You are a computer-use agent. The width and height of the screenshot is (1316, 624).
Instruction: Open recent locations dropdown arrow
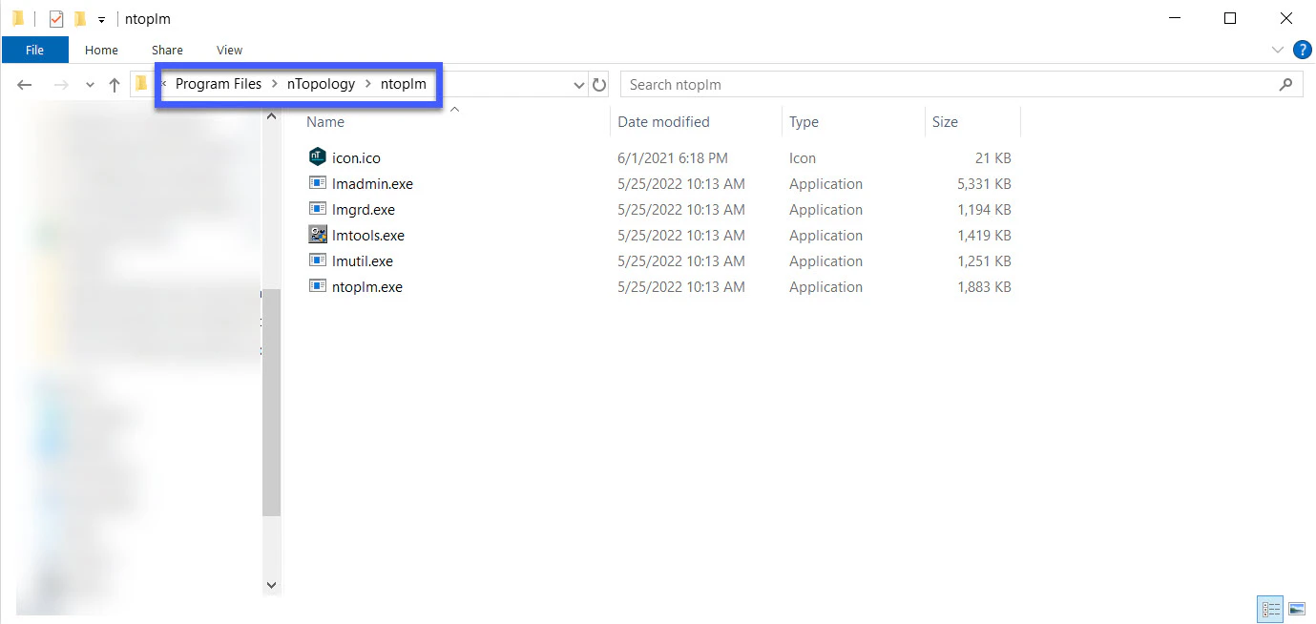point(90,85)
